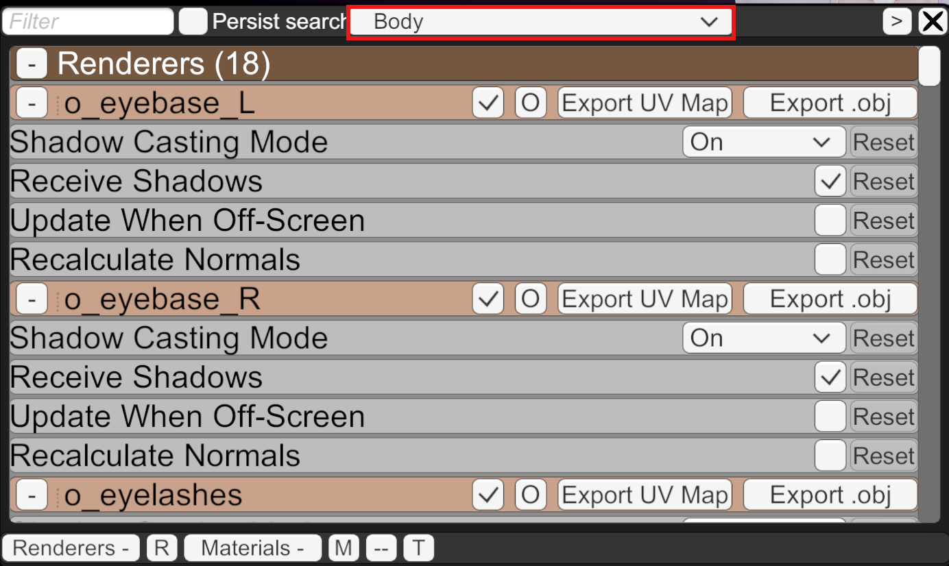Image resolution: width=949 pixels, height=566 pixels.
Task: Disable the o_eyelashes renderer checkbox
Action: [x=488, y=495]
